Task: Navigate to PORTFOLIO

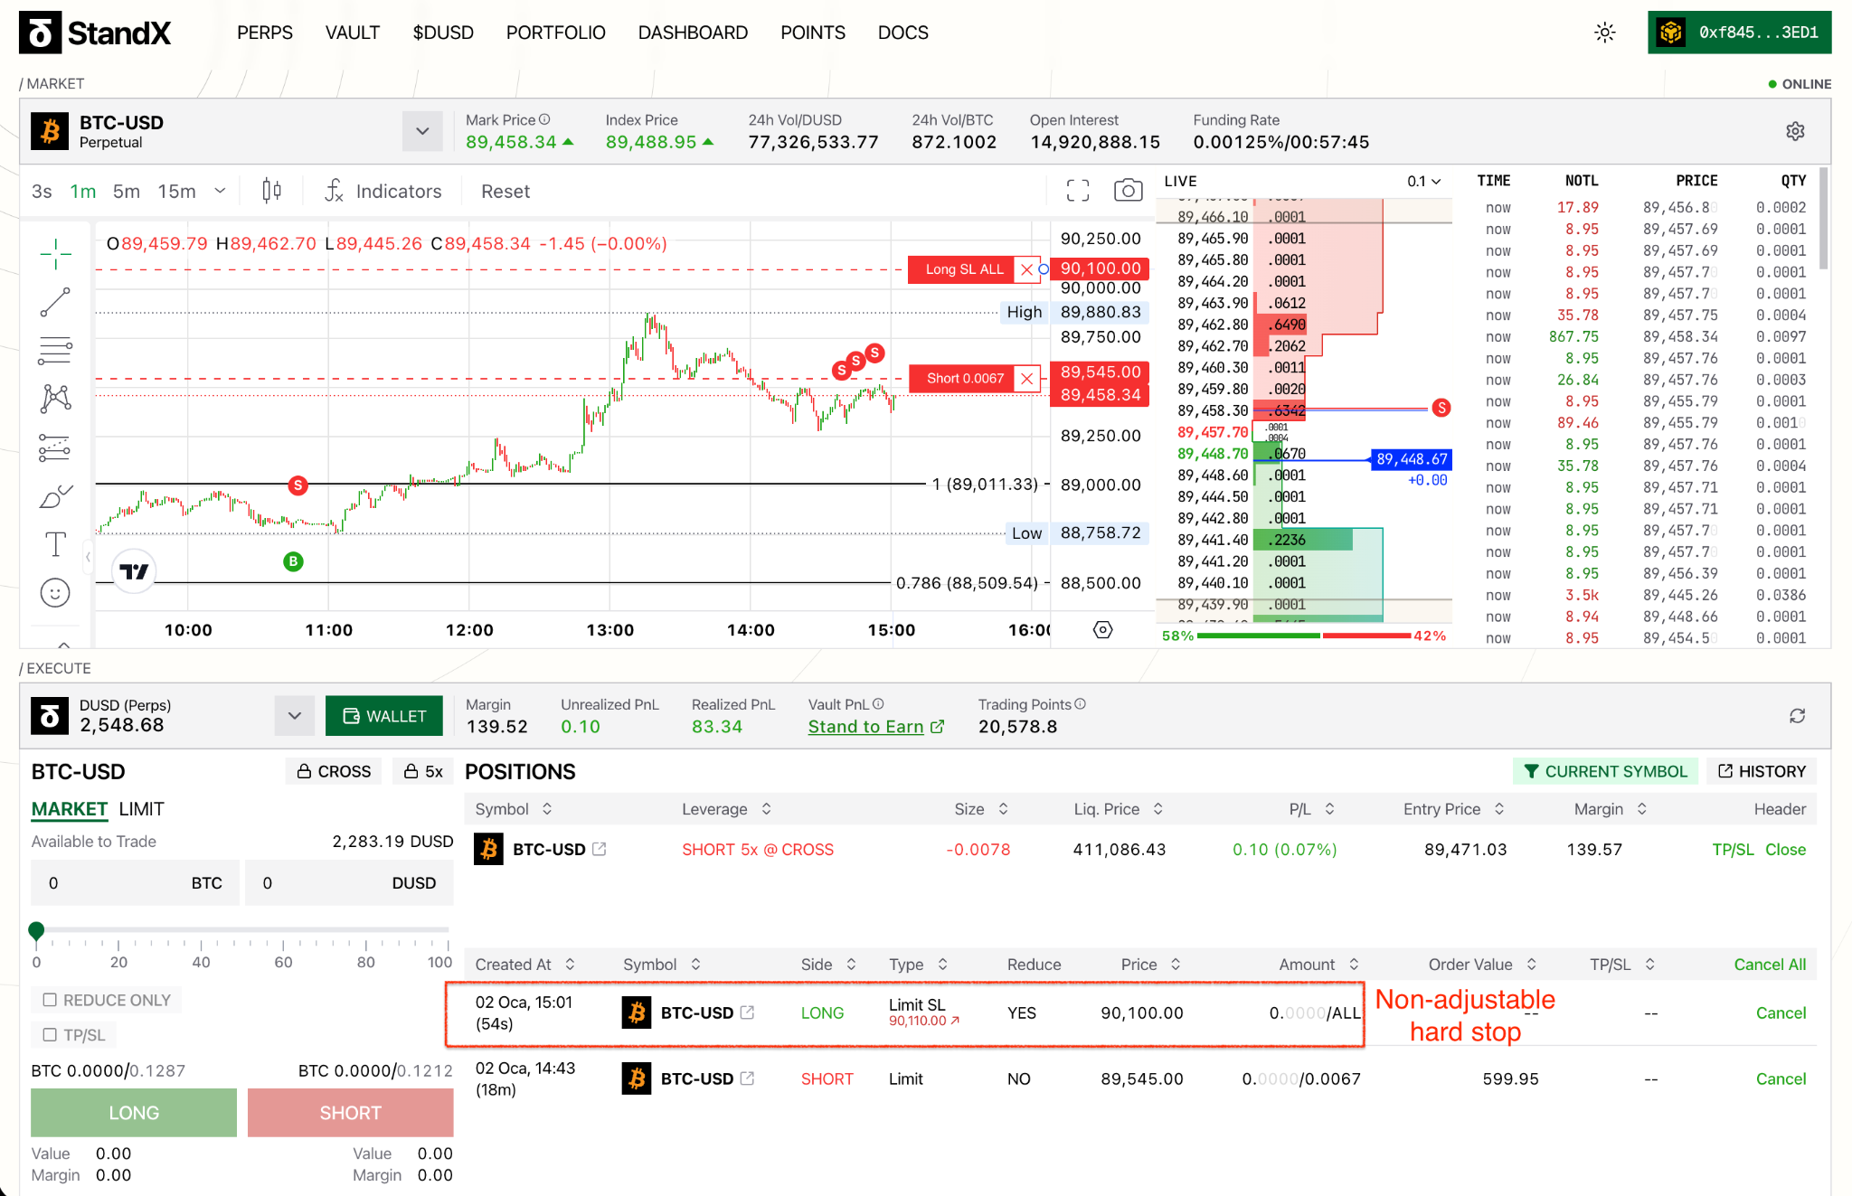Action: point(556,33)
